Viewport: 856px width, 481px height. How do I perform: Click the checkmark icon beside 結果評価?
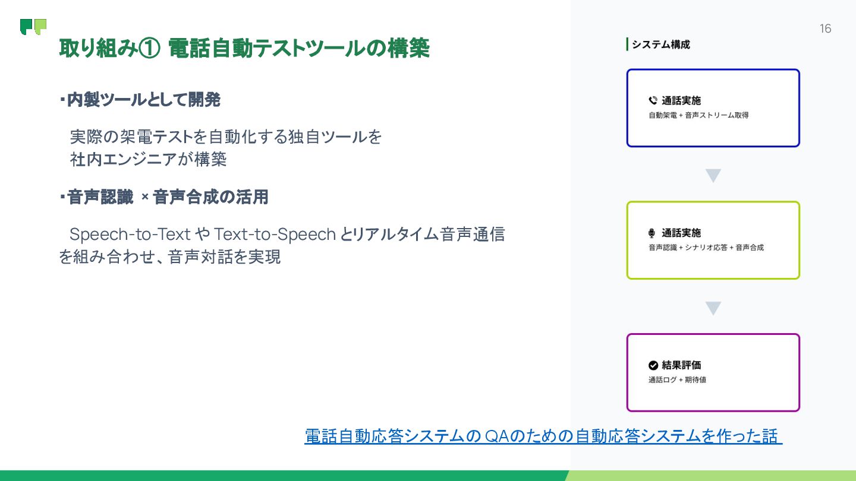tap(653, 366)
